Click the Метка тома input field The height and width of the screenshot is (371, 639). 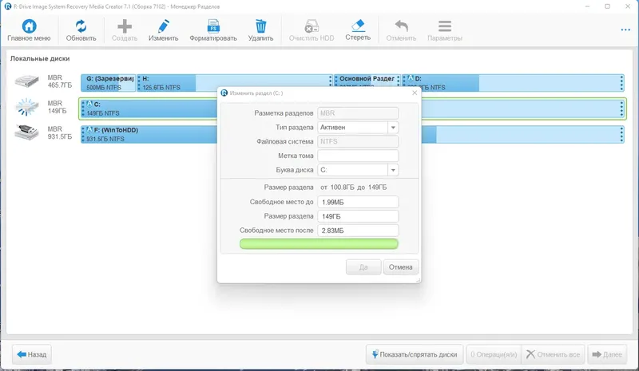(358, 156)
